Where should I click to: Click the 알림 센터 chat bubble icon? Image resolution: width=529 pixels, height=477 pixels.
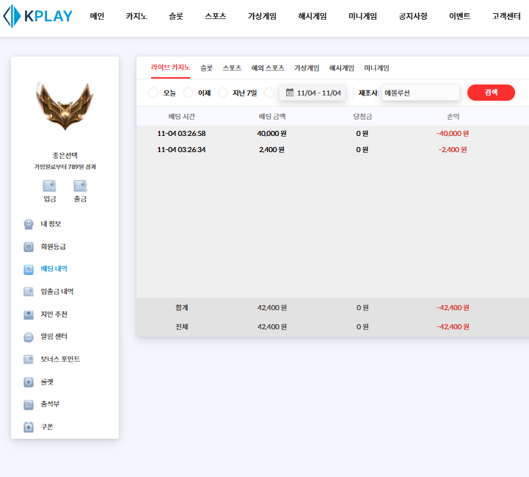29,337
